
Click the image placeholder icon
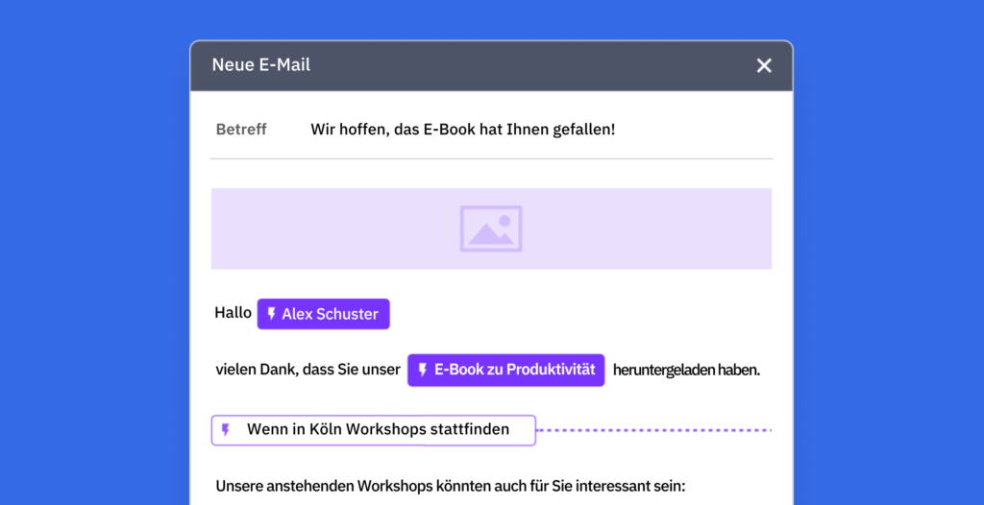[x=491, y=228]
